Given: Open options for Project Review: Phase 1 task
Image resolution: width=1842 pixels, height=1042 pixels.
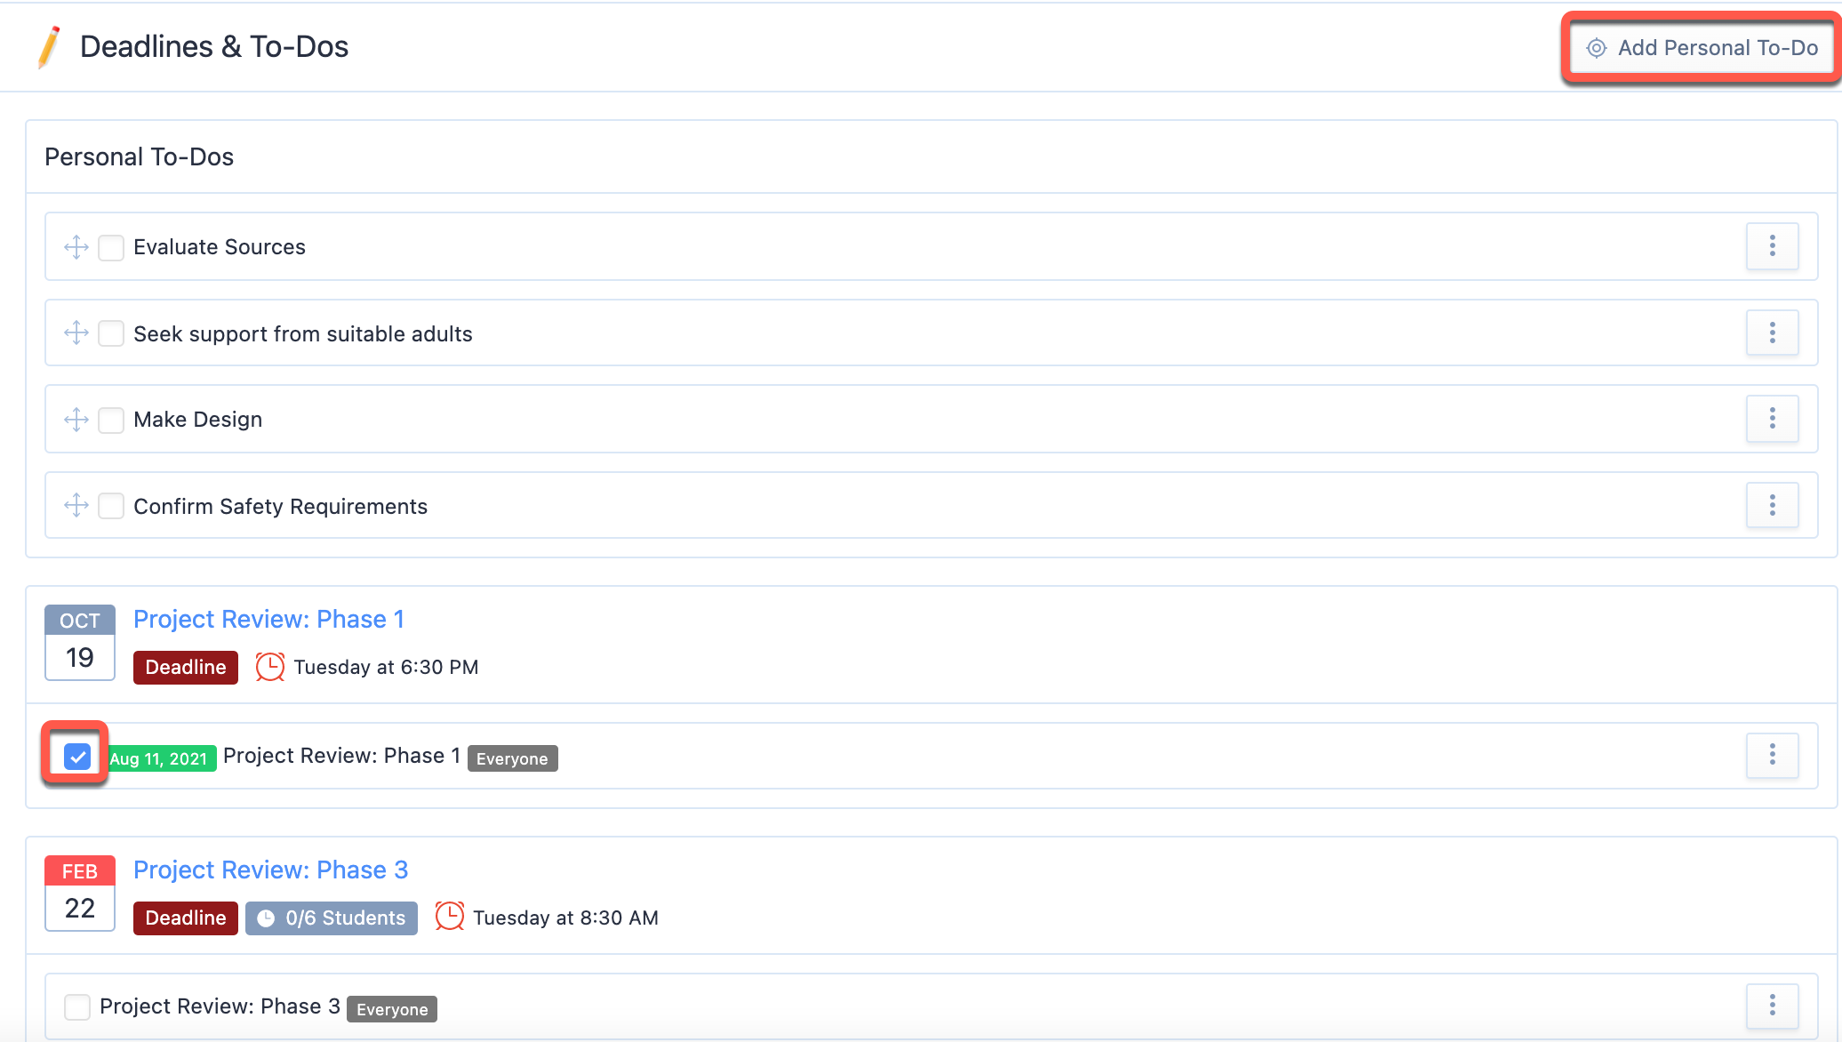Looking at the screenshot, I should point(1772,756).
